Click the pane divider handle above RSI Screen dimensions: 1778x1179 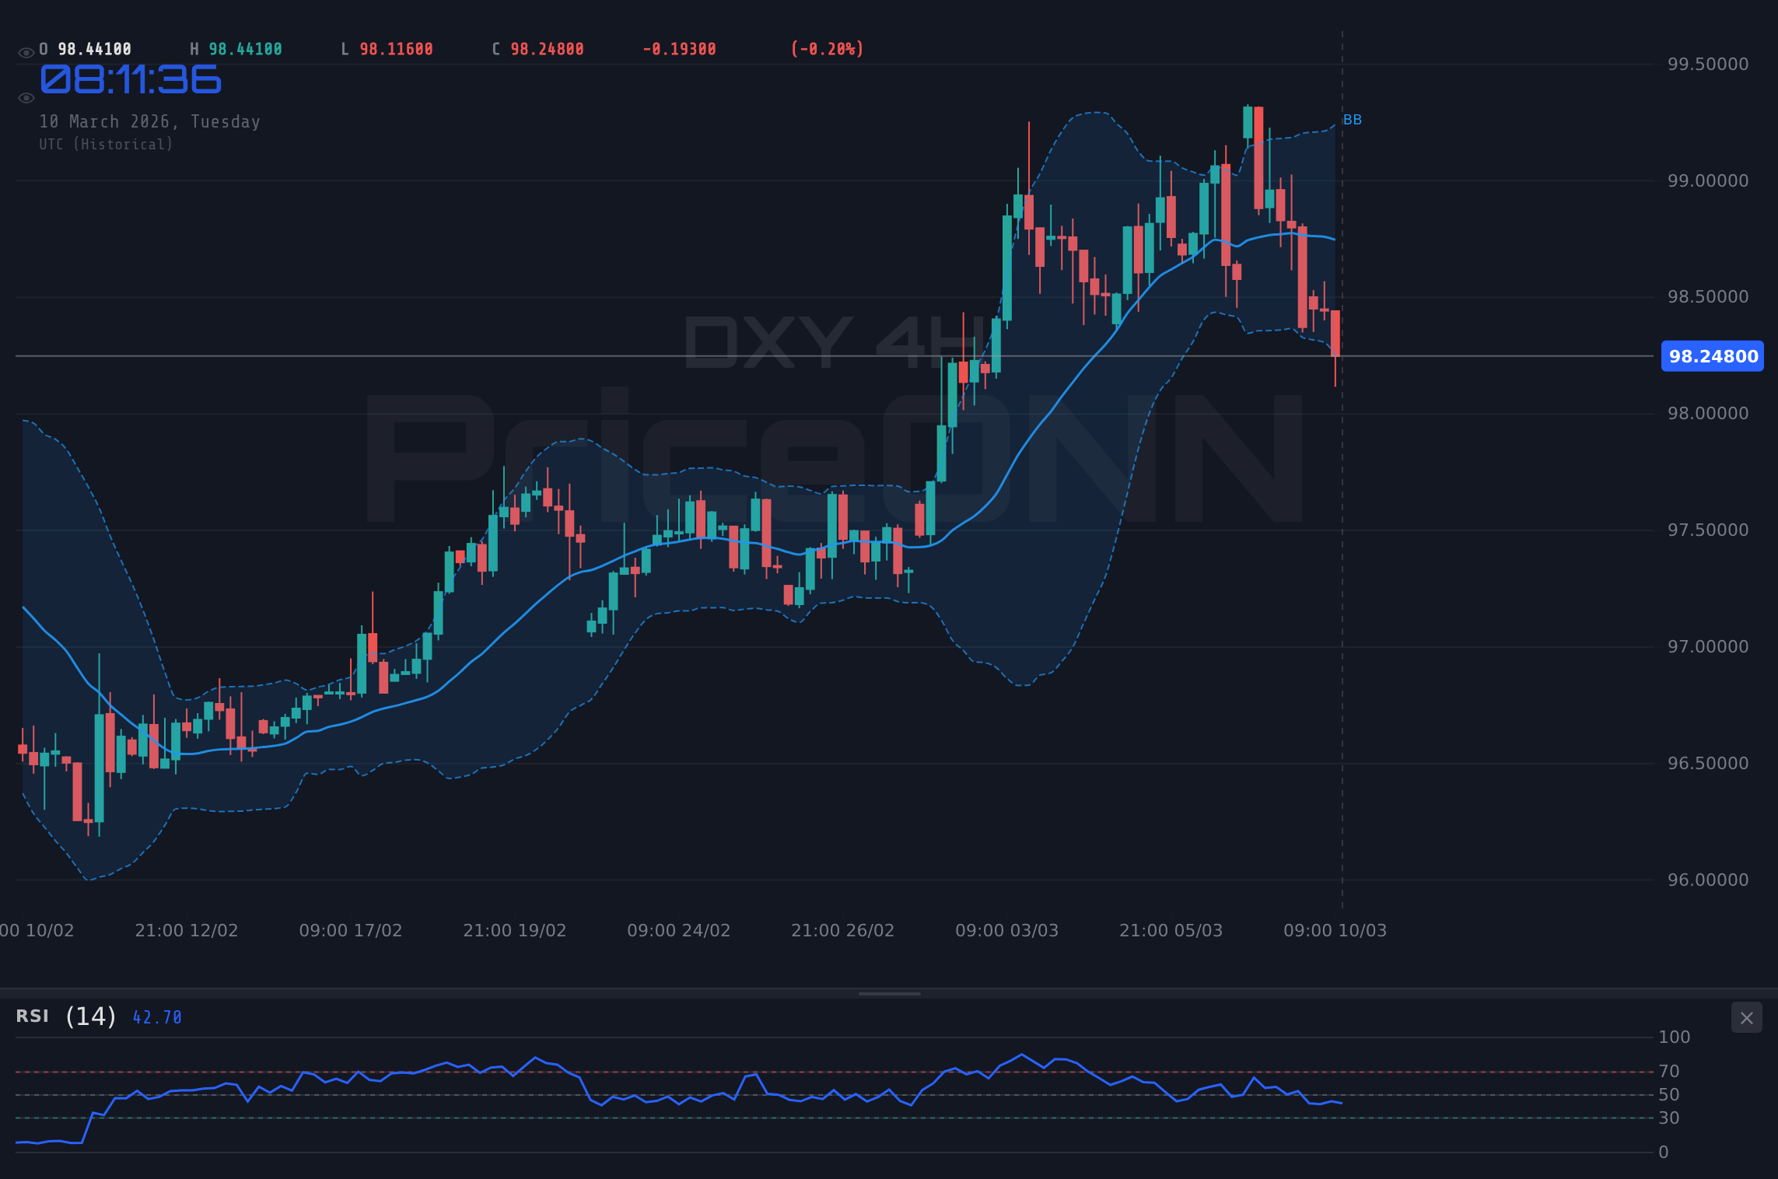pyautogui.click(x=889, y=994)
